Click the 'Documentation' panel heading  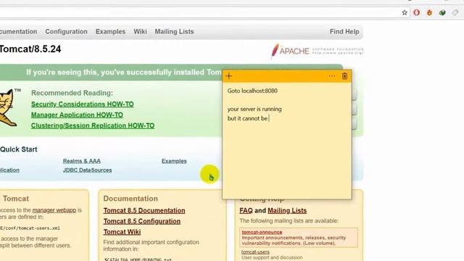click(x=130, y=199)
